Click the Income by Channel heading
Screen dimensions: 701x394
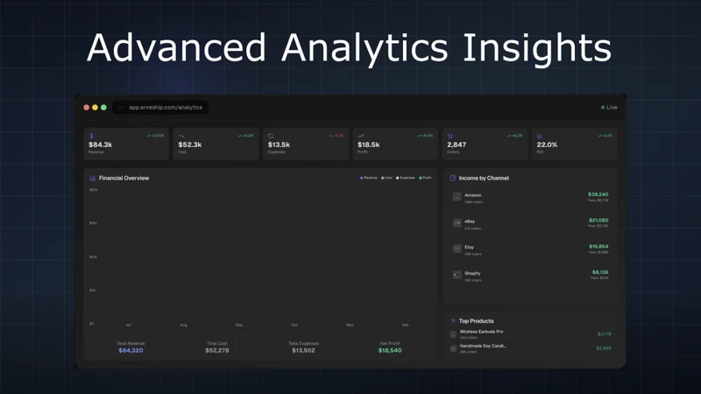click(x=484, y=178)
